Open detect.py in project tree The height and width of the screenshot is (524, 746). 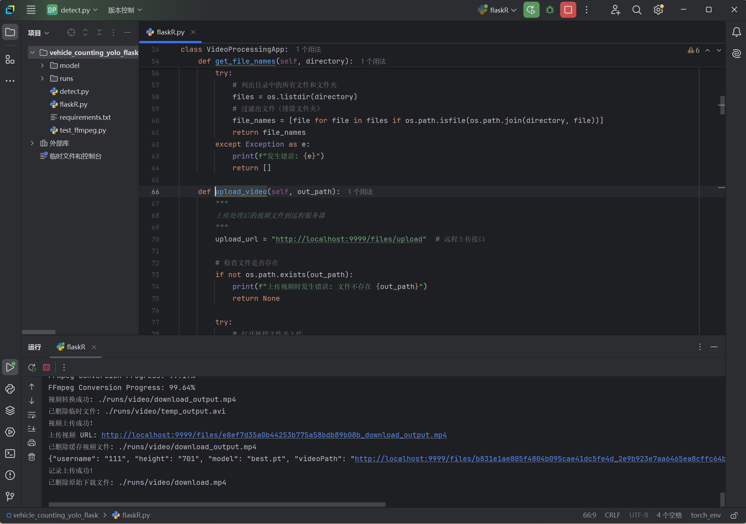pyautogui.click(x=74, y=91)
